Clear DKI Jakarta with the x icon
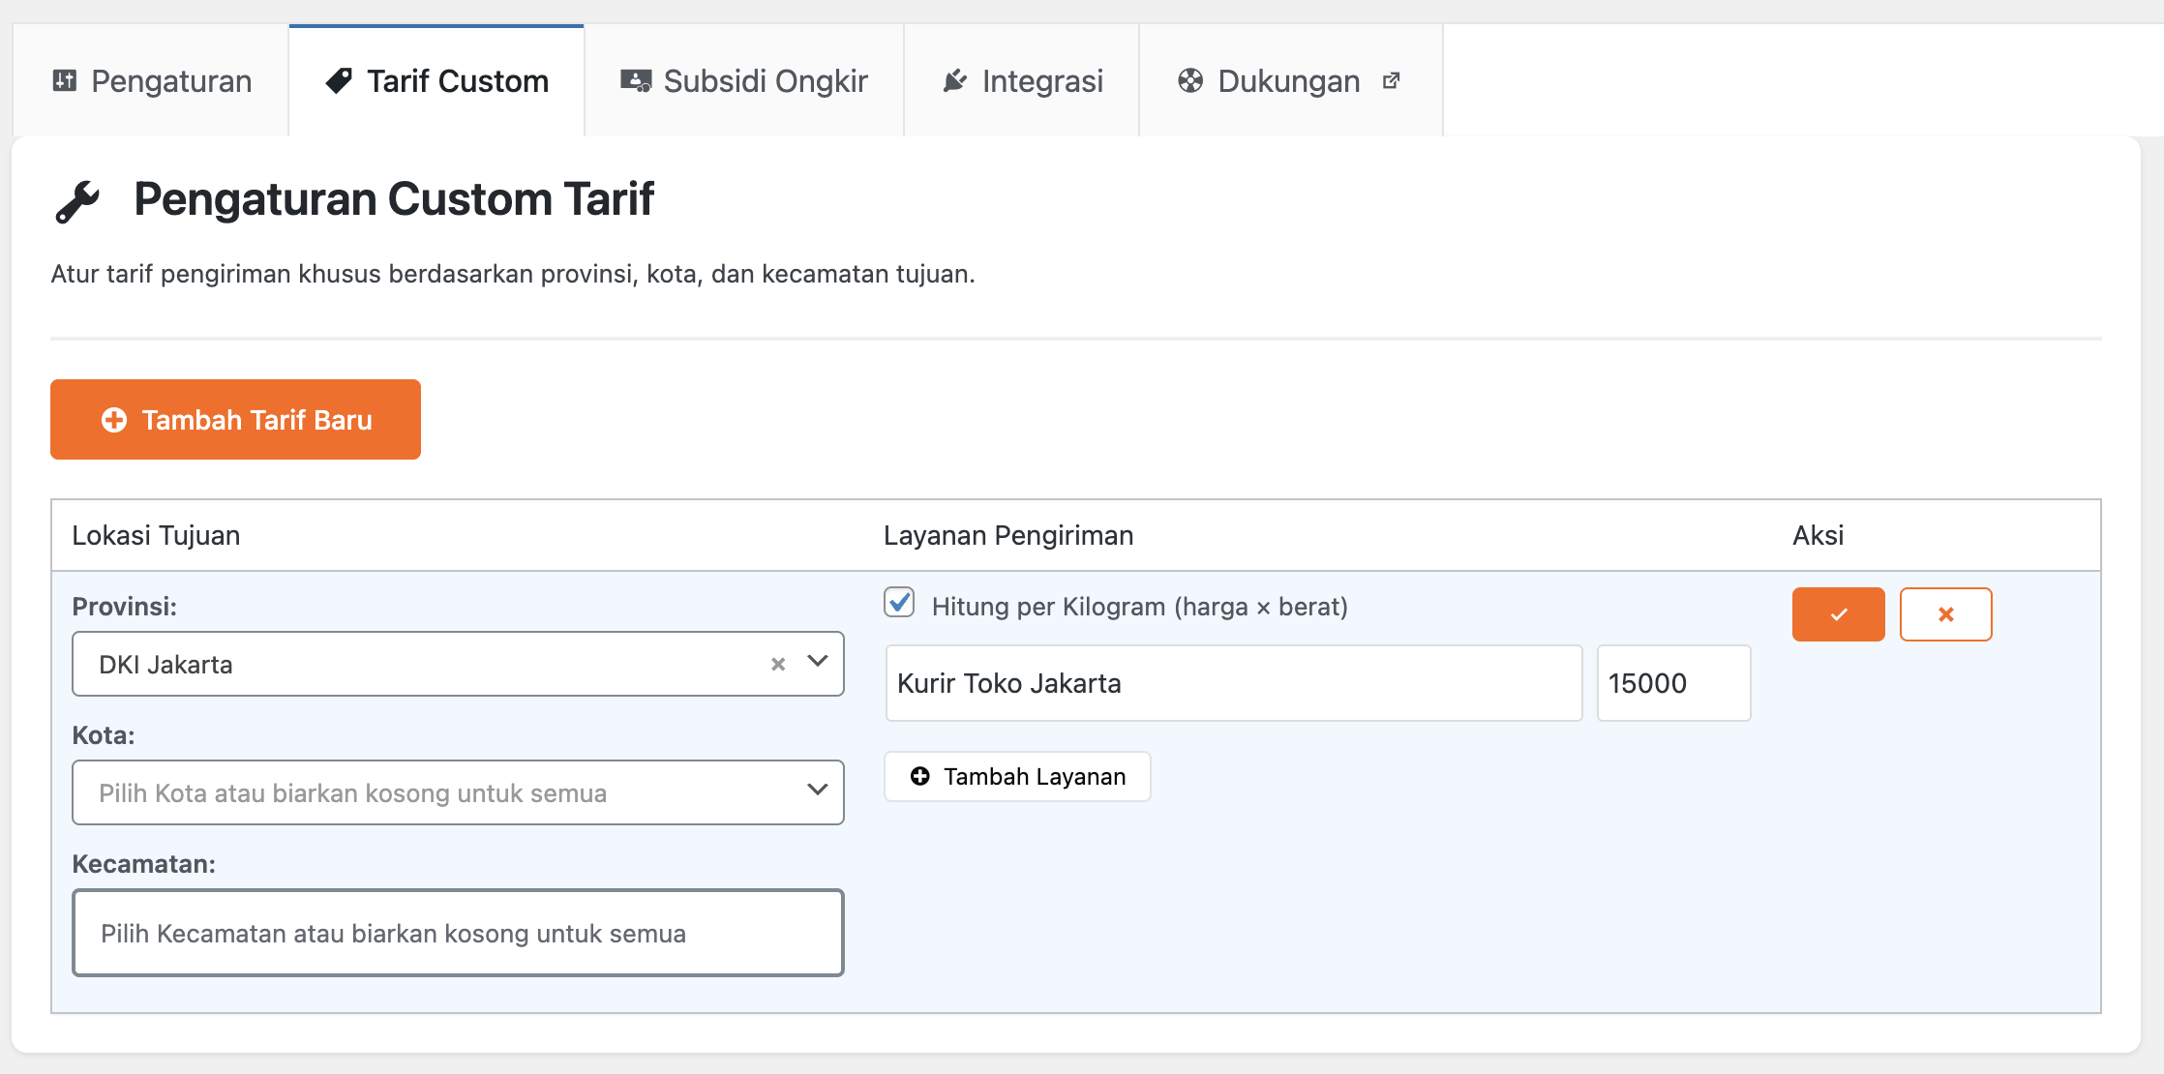This screenshot has height=1074, width=2164. (x=778, y=664)
